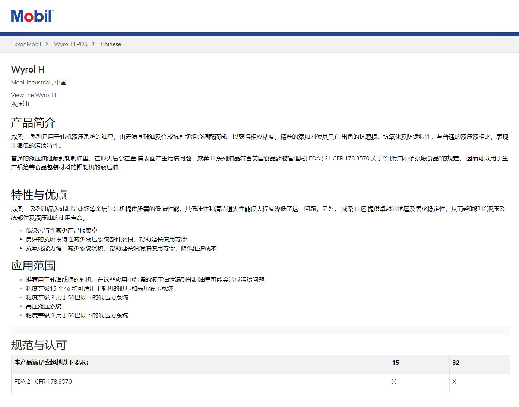Click the bullet '粘度等级15 至46 均可适用'
The height and width of the screenshot is (407, 519).
[99, 288]
